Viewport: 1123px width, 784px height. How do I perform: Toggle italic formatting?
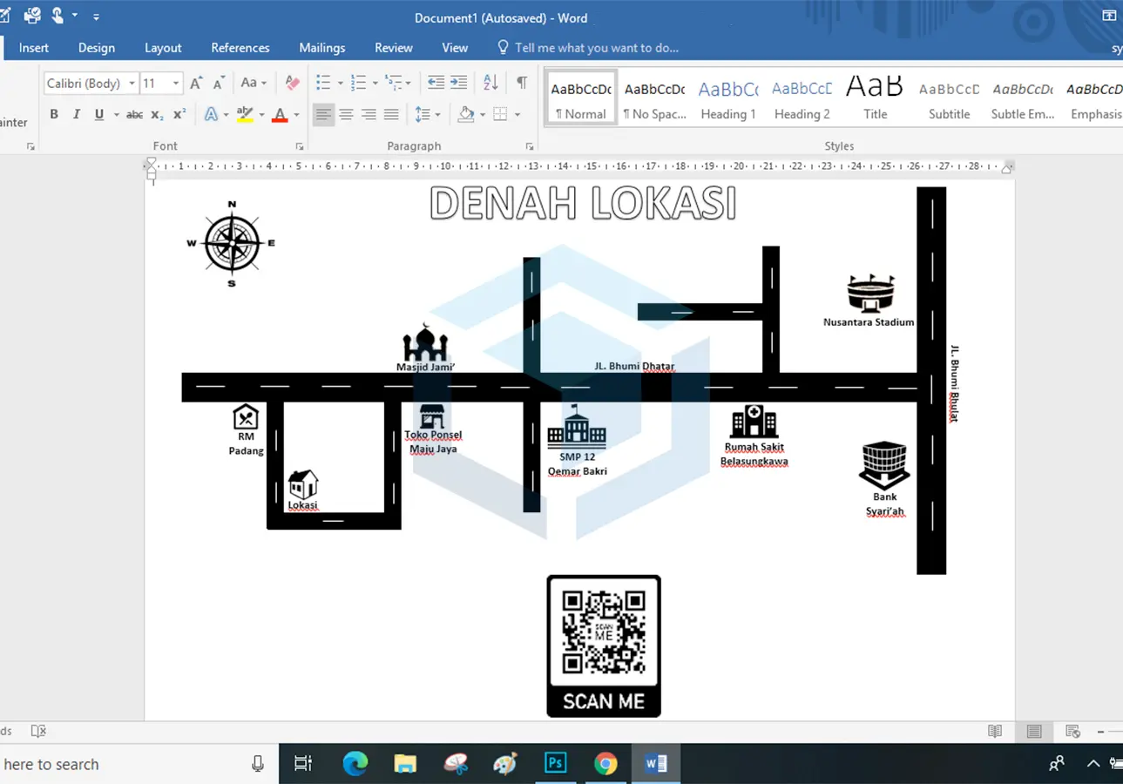coord(76,114)
